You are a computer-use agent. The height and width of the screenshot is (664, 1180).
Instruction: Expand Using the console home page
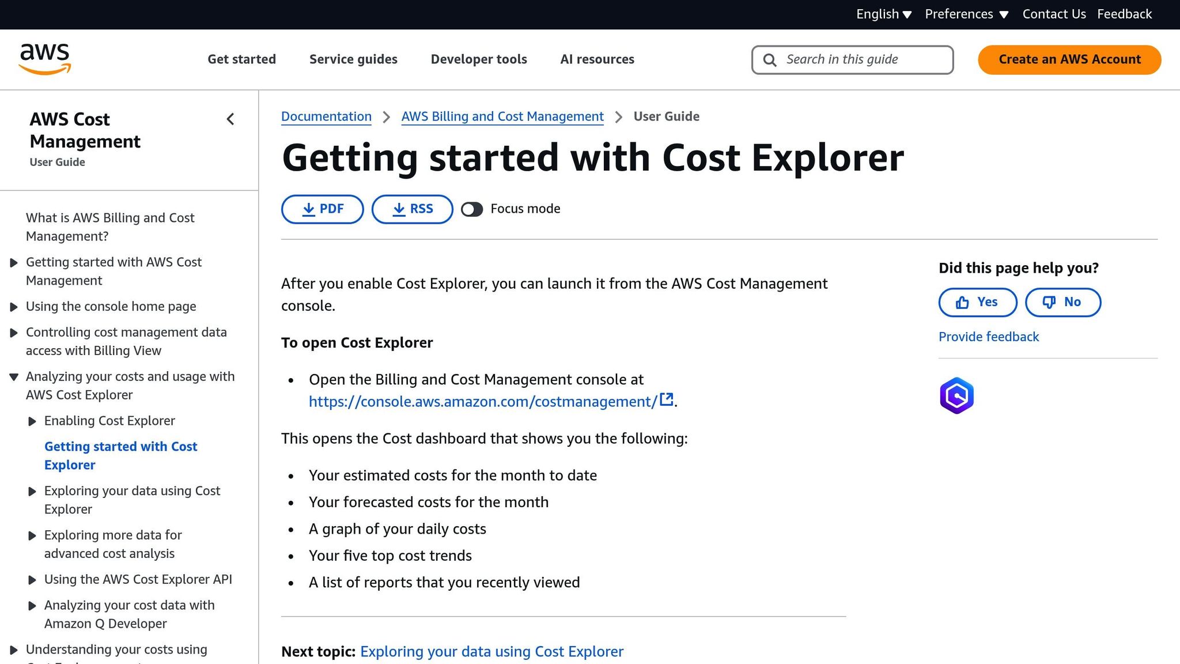[14, 307]
